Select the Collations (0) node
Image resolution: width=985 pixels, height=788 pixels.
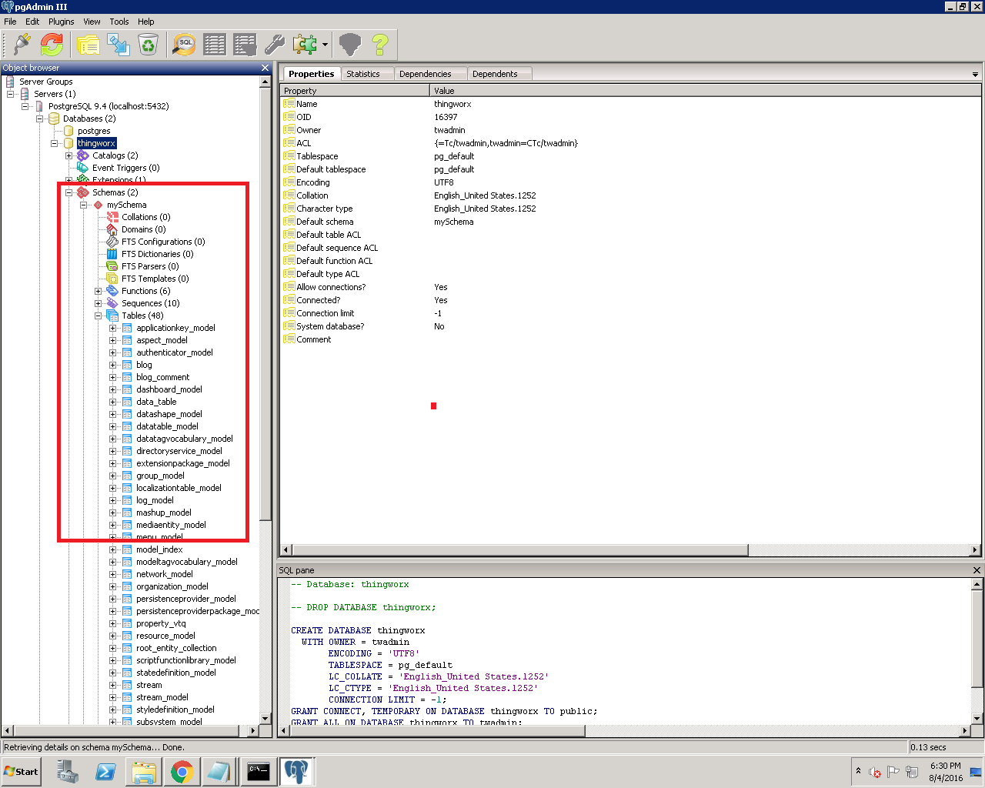pos(145,217)
